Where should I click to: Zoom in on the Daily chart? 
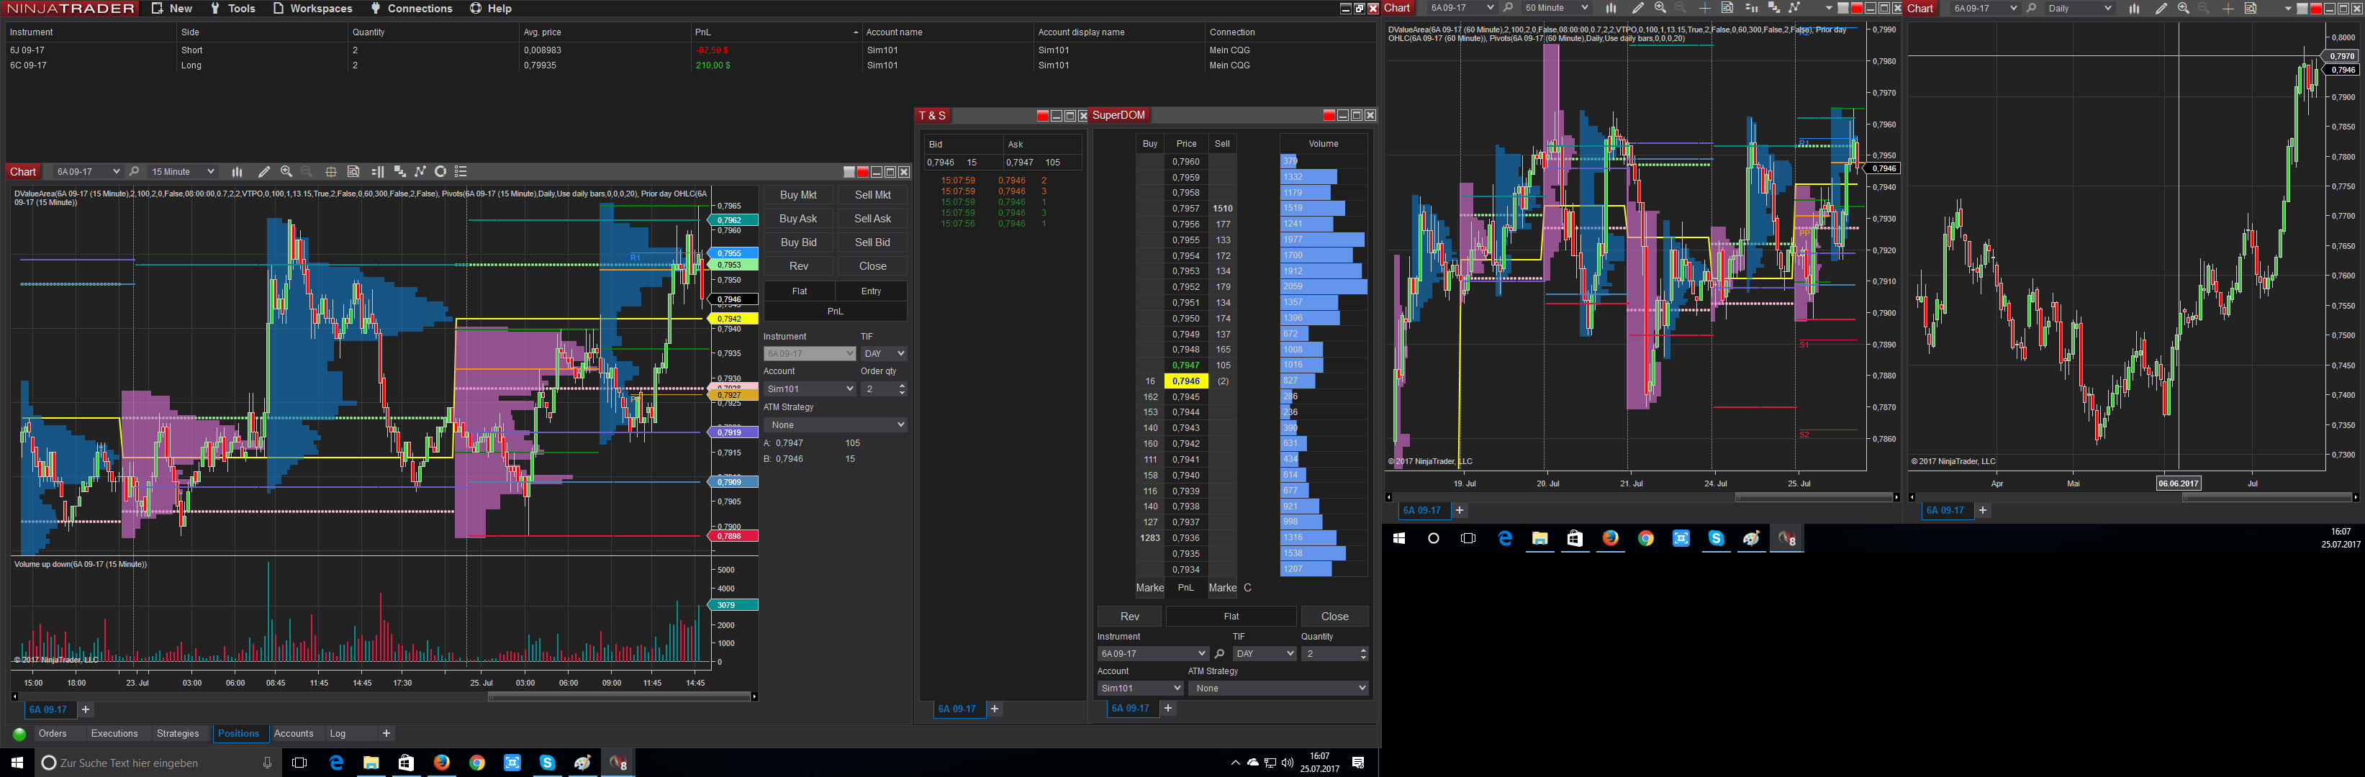pos(2183,8)
